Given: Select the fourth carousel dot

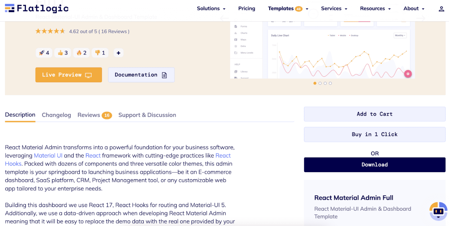Looking at the screenshot, I should pos(330,83).
